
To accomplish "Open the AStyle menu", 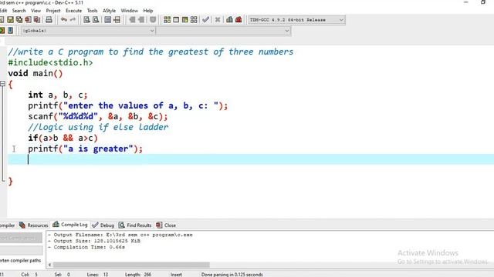I will tap(110, 11).
